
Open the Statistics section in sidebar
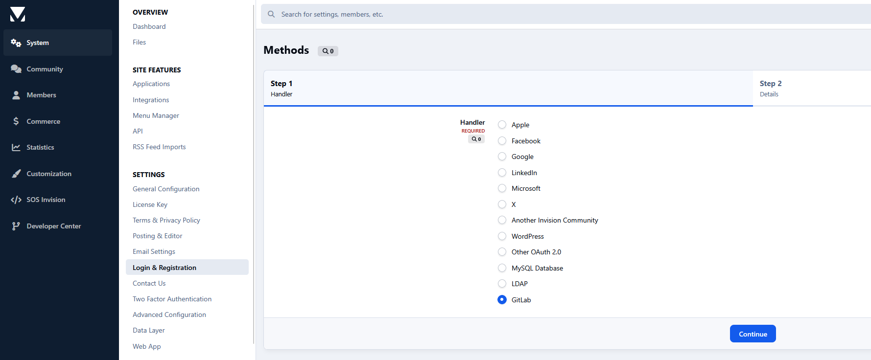58,147
